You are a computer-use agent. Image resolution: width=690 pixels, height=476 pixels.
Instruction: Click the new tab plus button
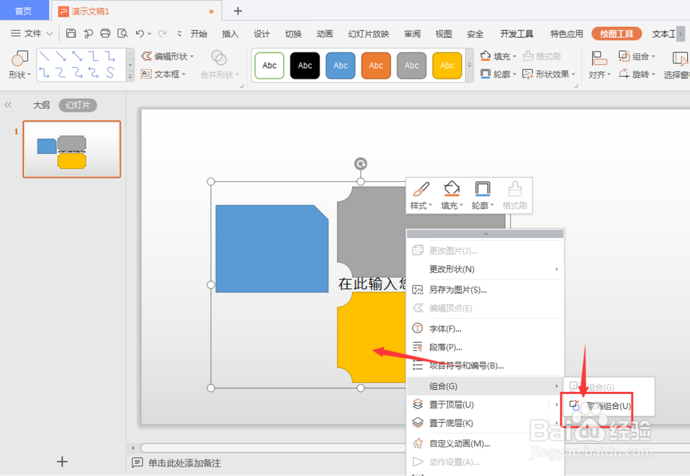pos(237,11)
